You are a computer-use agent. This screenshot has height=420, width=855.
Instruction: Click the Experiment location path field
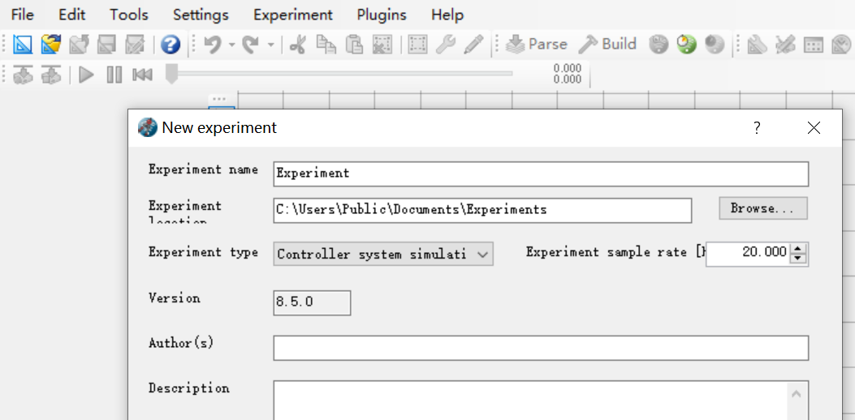point(482,210)
